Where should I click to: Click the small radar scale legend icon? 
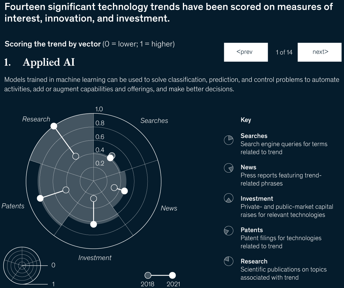pyautogui.click(x=21, y=266)
